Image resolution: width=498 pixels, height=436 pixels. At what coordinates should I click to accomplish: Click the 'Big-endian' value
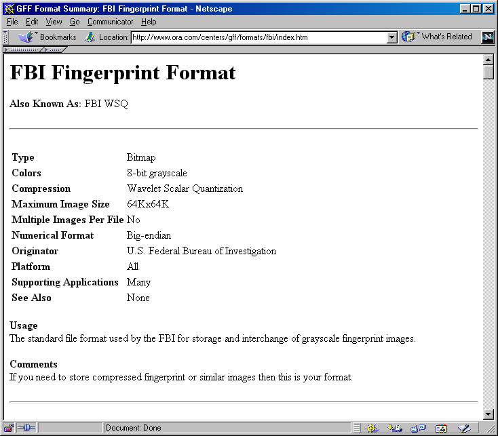[x=149, y=235]
